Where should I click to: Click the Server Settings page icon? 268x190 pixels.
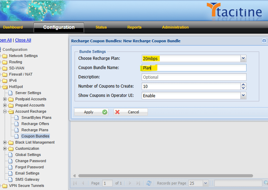click(x=10, y=93)
